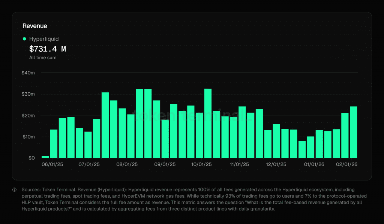Select the Revenue chart title
The height and width of the screenshot is (224, 384).
click(35, 26)
